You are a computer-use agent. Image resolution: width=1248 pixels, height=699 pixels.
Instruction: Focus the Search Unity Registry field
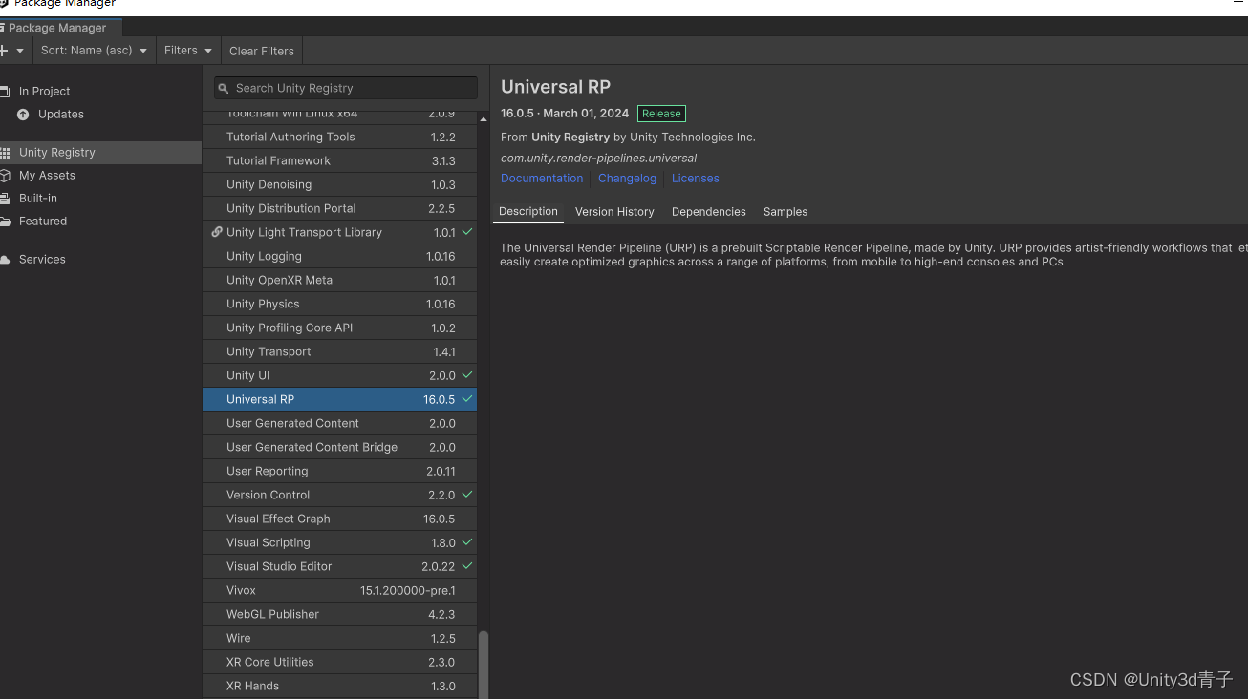coord(346,88)
